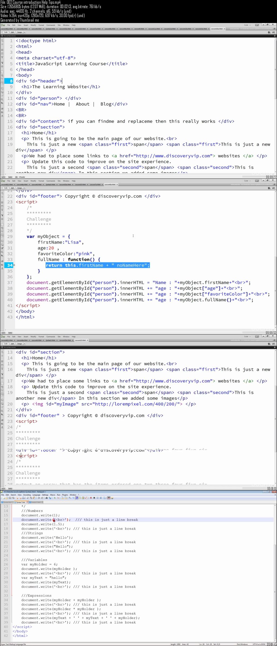
Task: Click New file icon in Notepad++ toolbar
Action: pyautogui.click(x=3, y=498)
